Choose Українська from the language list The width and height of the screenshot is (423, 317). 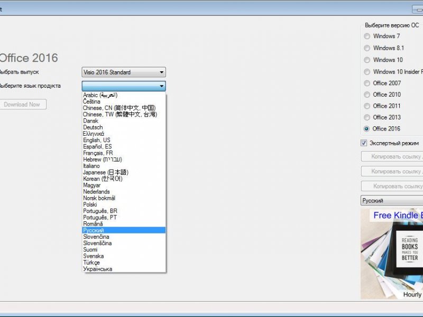(124, 269)
